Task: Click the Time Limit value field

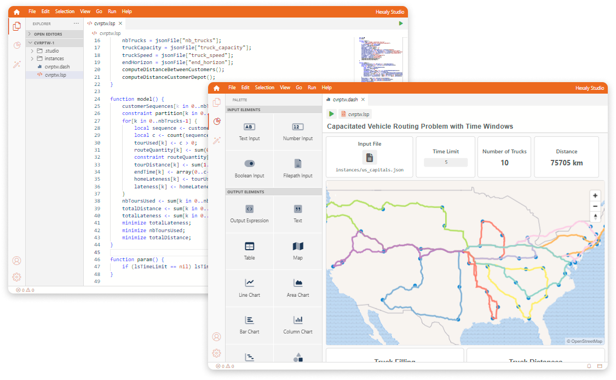Action: click(446, 162)
